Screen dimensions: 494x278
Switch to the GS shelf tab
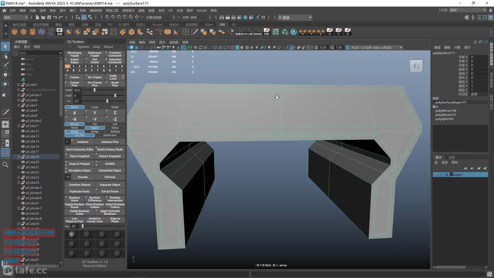[234, 25]
